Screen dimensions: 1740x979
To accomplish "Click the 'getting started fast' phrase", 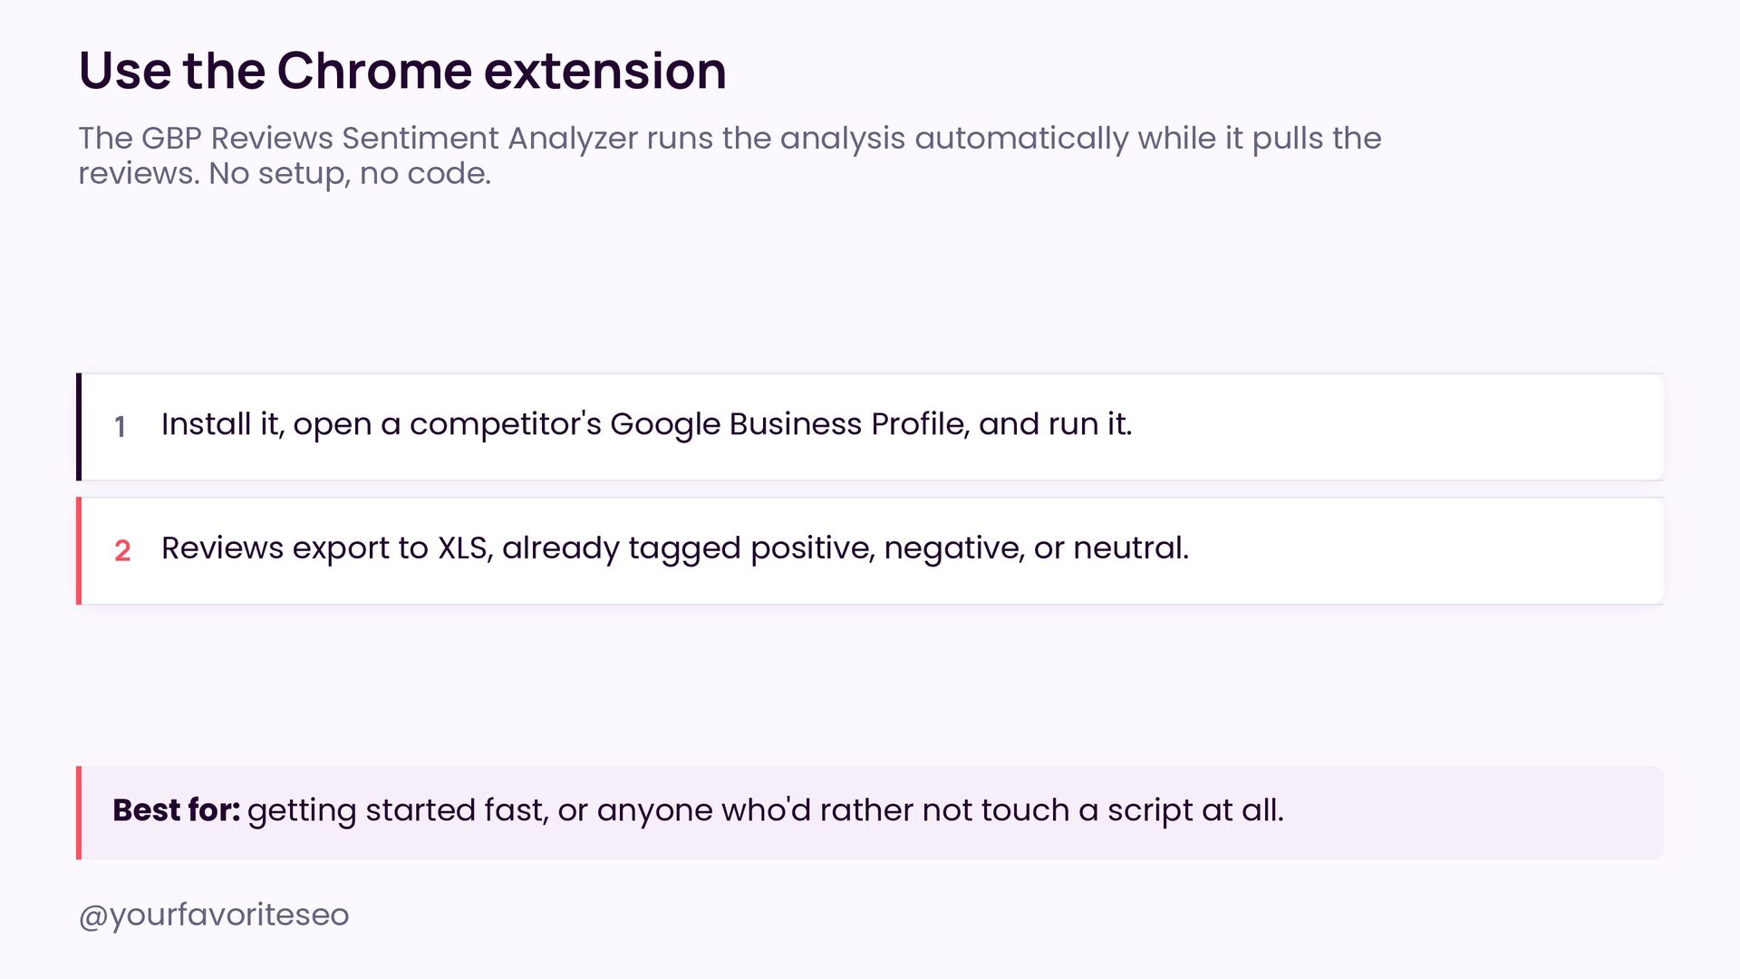I will click(x=398, y=810).
